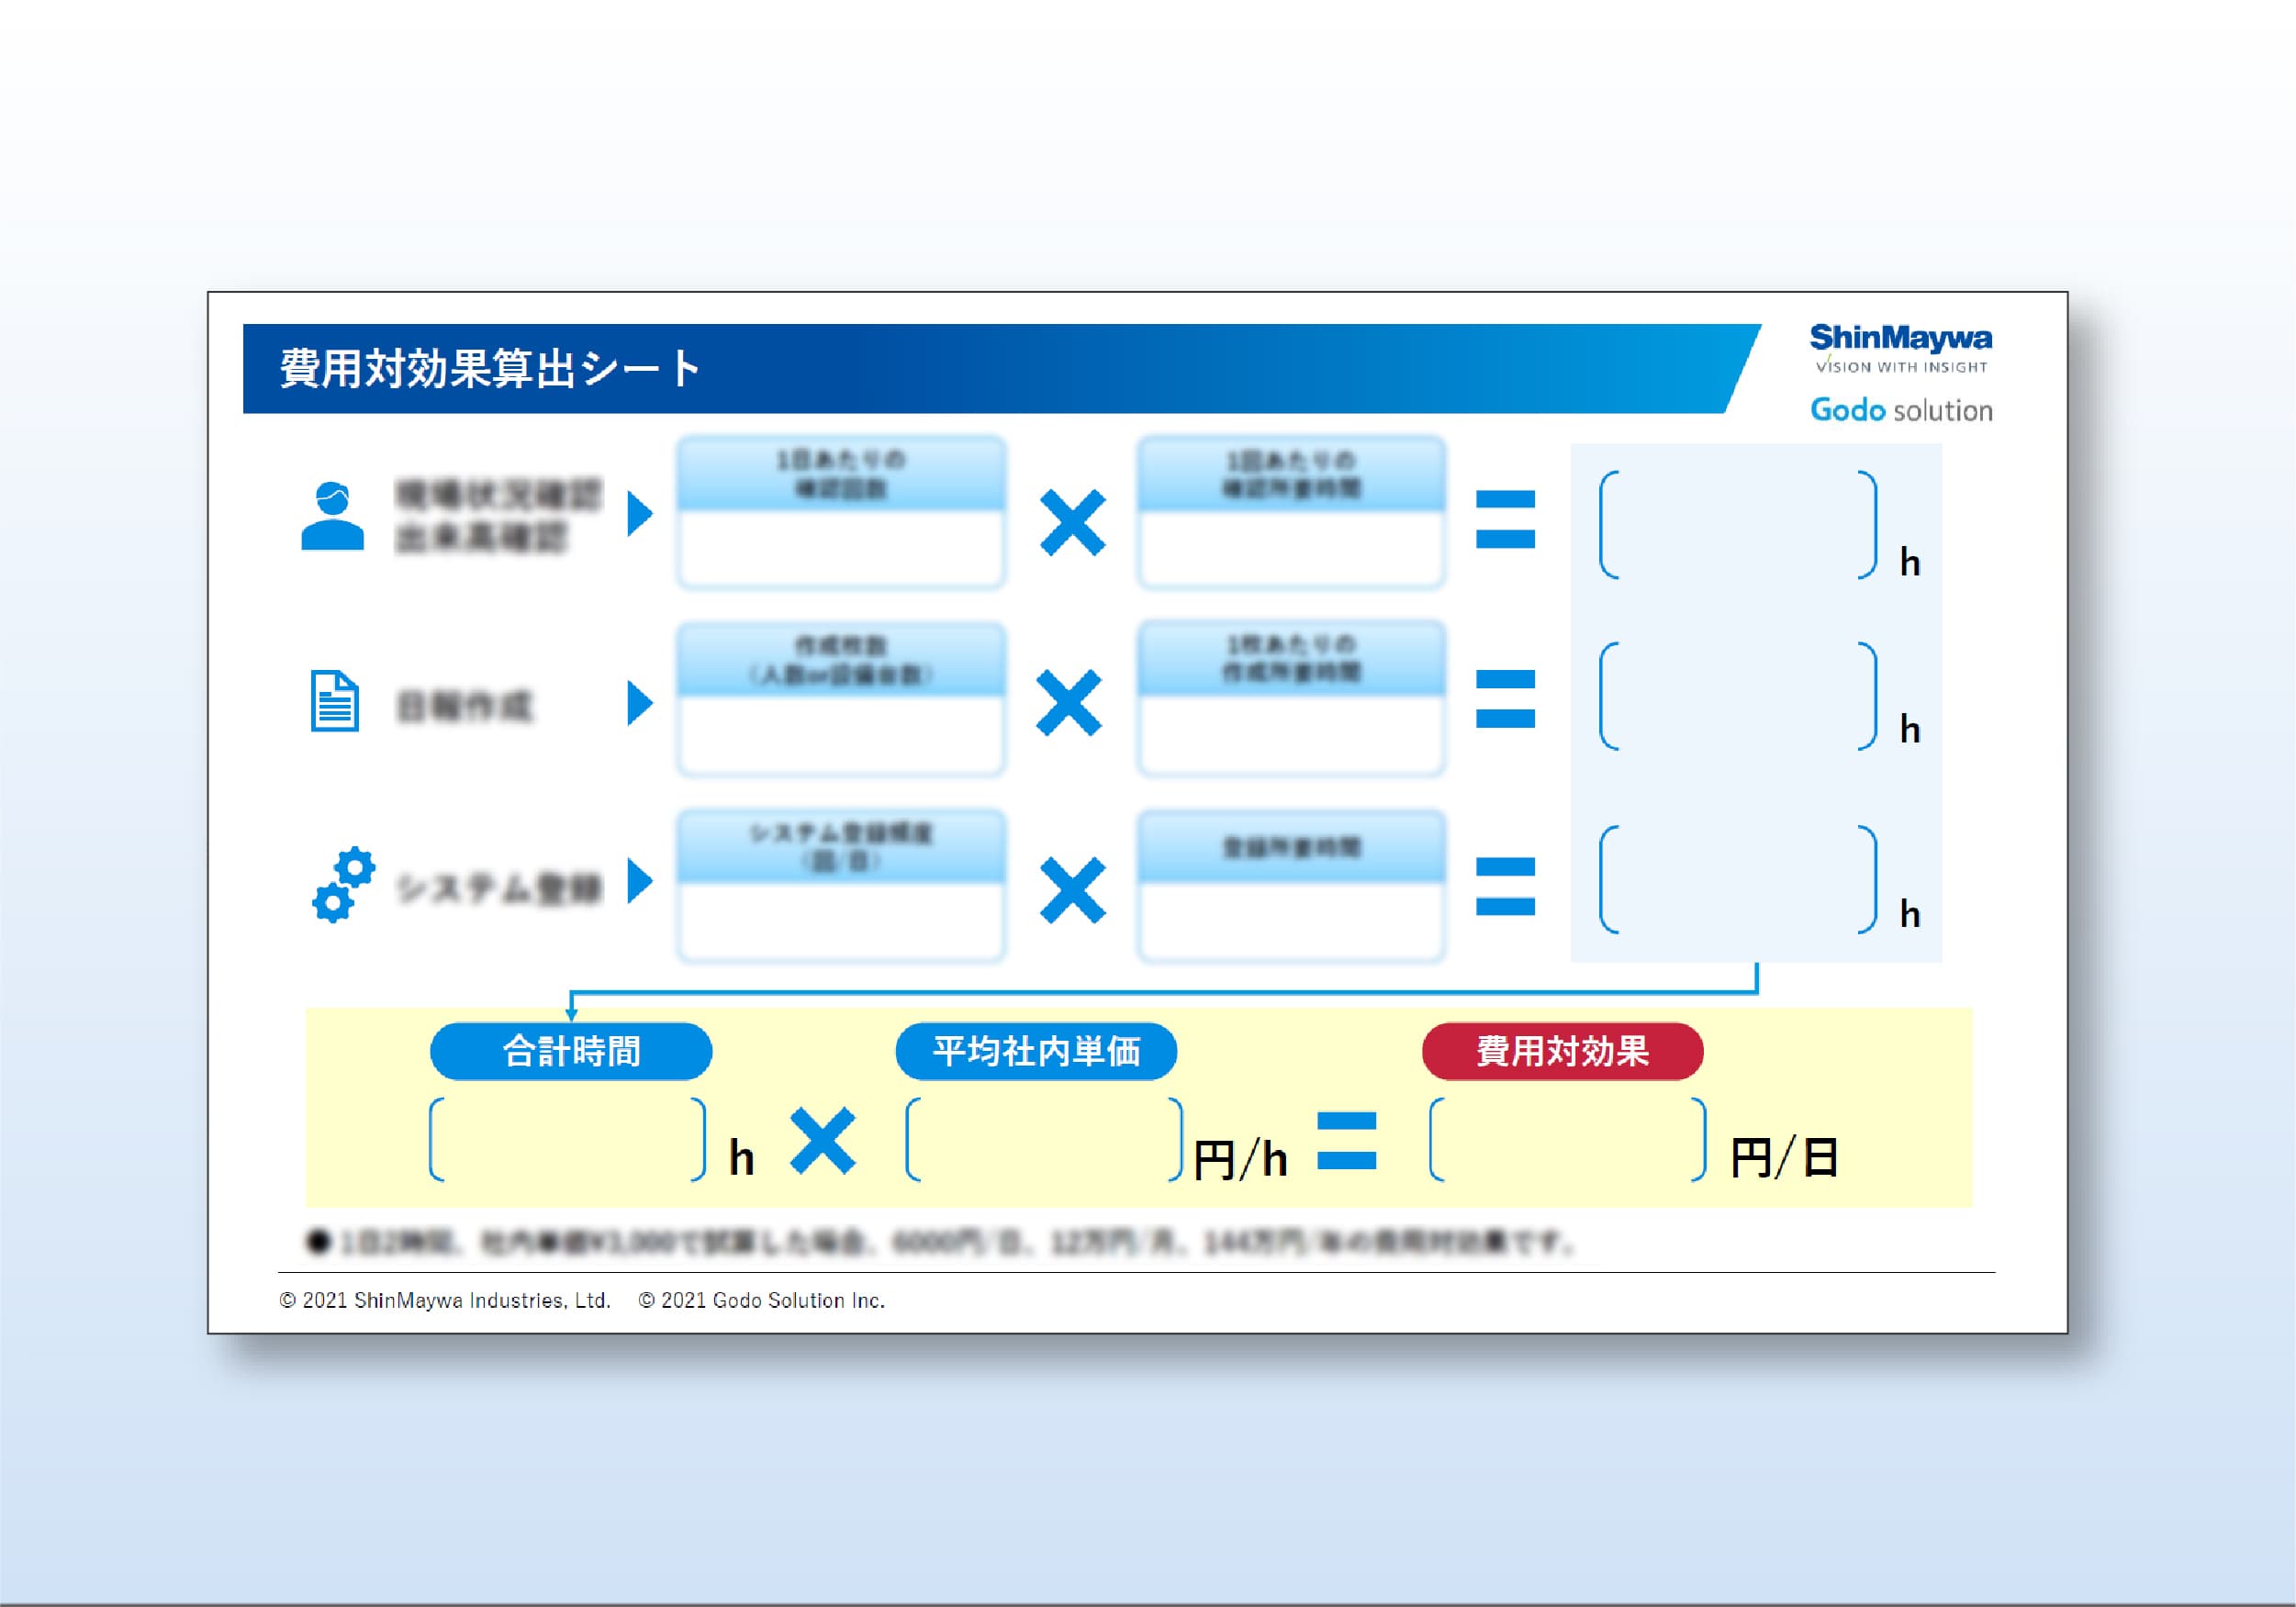Click the Godo solution logo
This screenshot has height=1607, width=2296.
tap(1900, 410)
